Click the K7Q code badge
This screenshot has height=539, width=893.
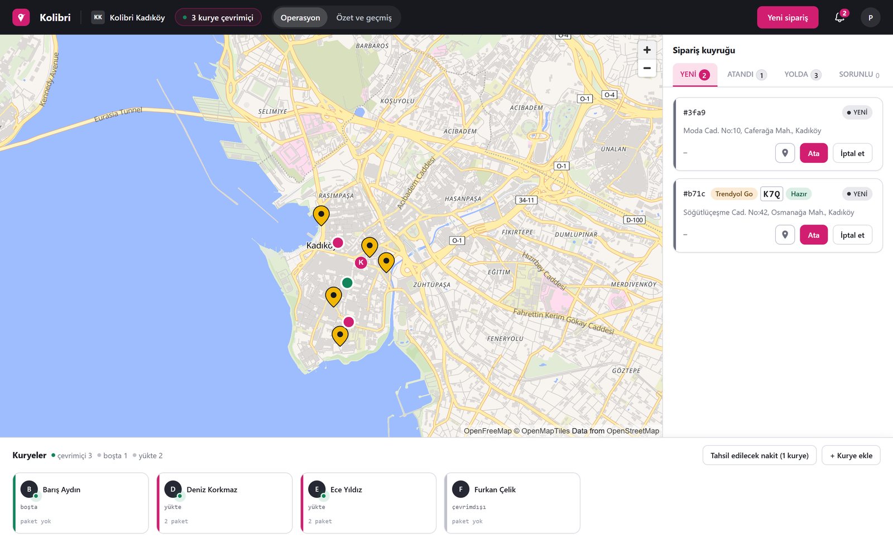771,194
